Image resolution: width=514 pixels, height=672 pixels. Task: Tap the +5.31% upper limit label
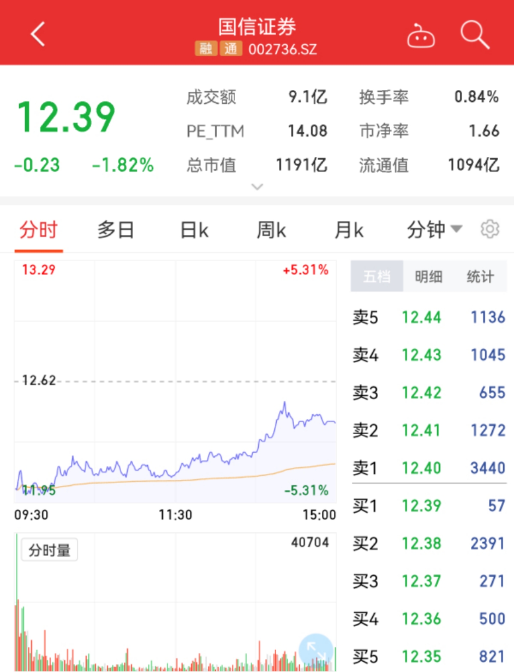coord(306,270)
